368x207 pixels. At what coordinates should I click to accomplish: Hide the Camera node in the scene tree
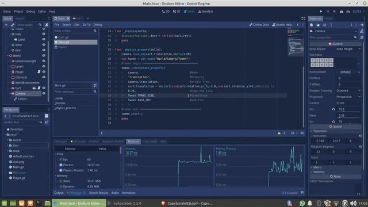44,93
